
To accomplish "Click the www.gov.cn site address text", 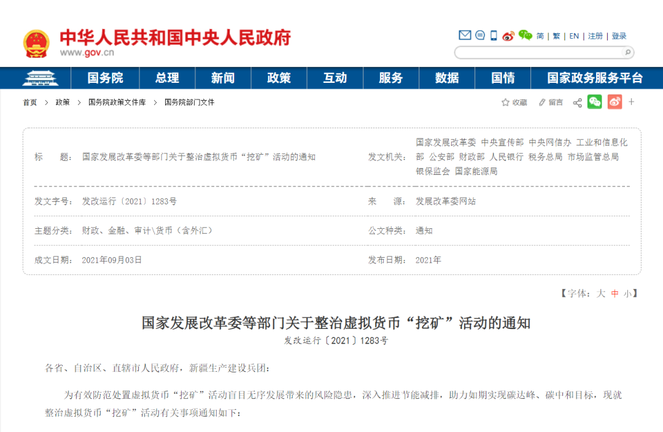I will tap(87, 52).
